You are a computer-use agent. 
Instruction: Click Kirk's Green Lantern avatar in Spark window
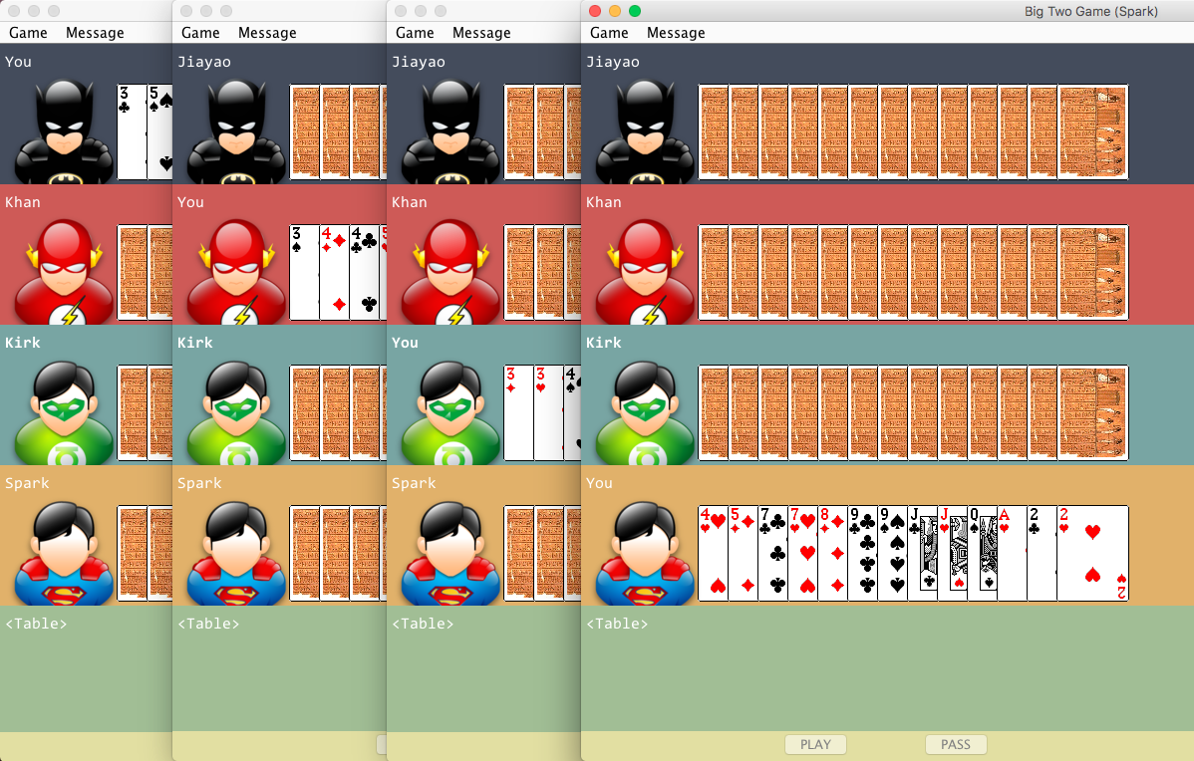pyautogui.click(x=645, y=413)
